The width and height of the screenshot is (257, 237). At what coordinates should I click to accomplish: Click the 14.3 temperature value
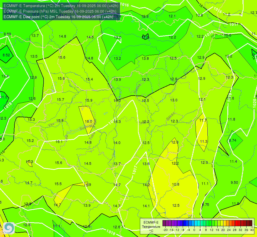pyautogui.click(x=117, y=122)
